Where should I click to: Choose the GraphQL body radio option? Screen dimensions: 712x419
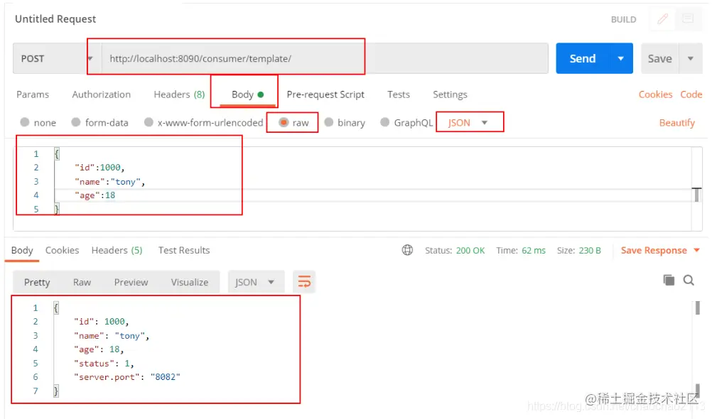pos(384,122)
